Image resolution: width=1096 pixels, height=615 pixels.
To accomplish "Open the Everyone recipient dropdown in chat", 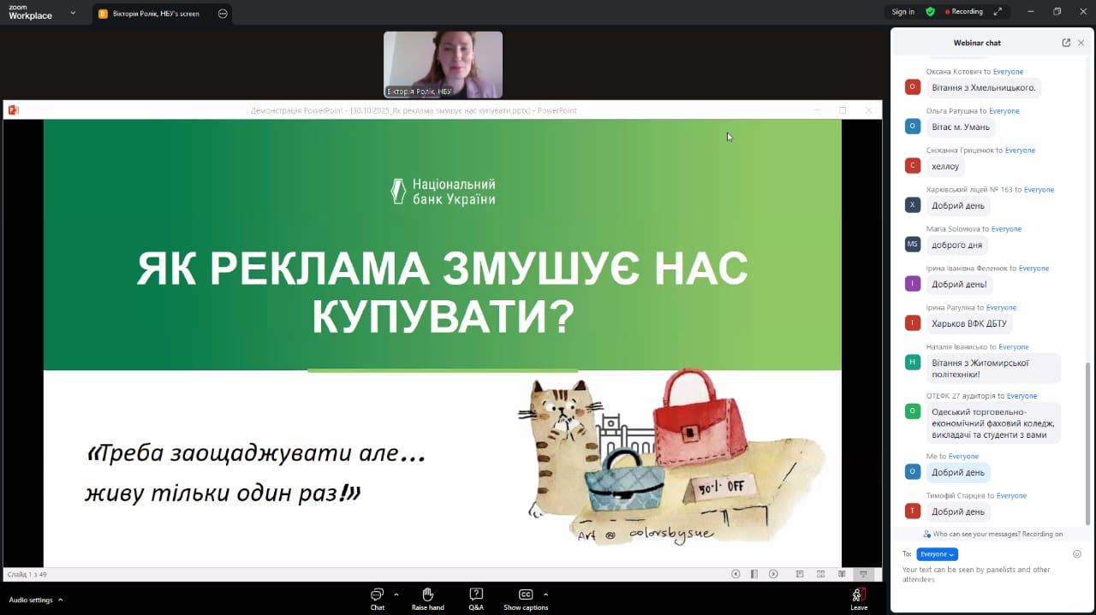I will [937, 553].
